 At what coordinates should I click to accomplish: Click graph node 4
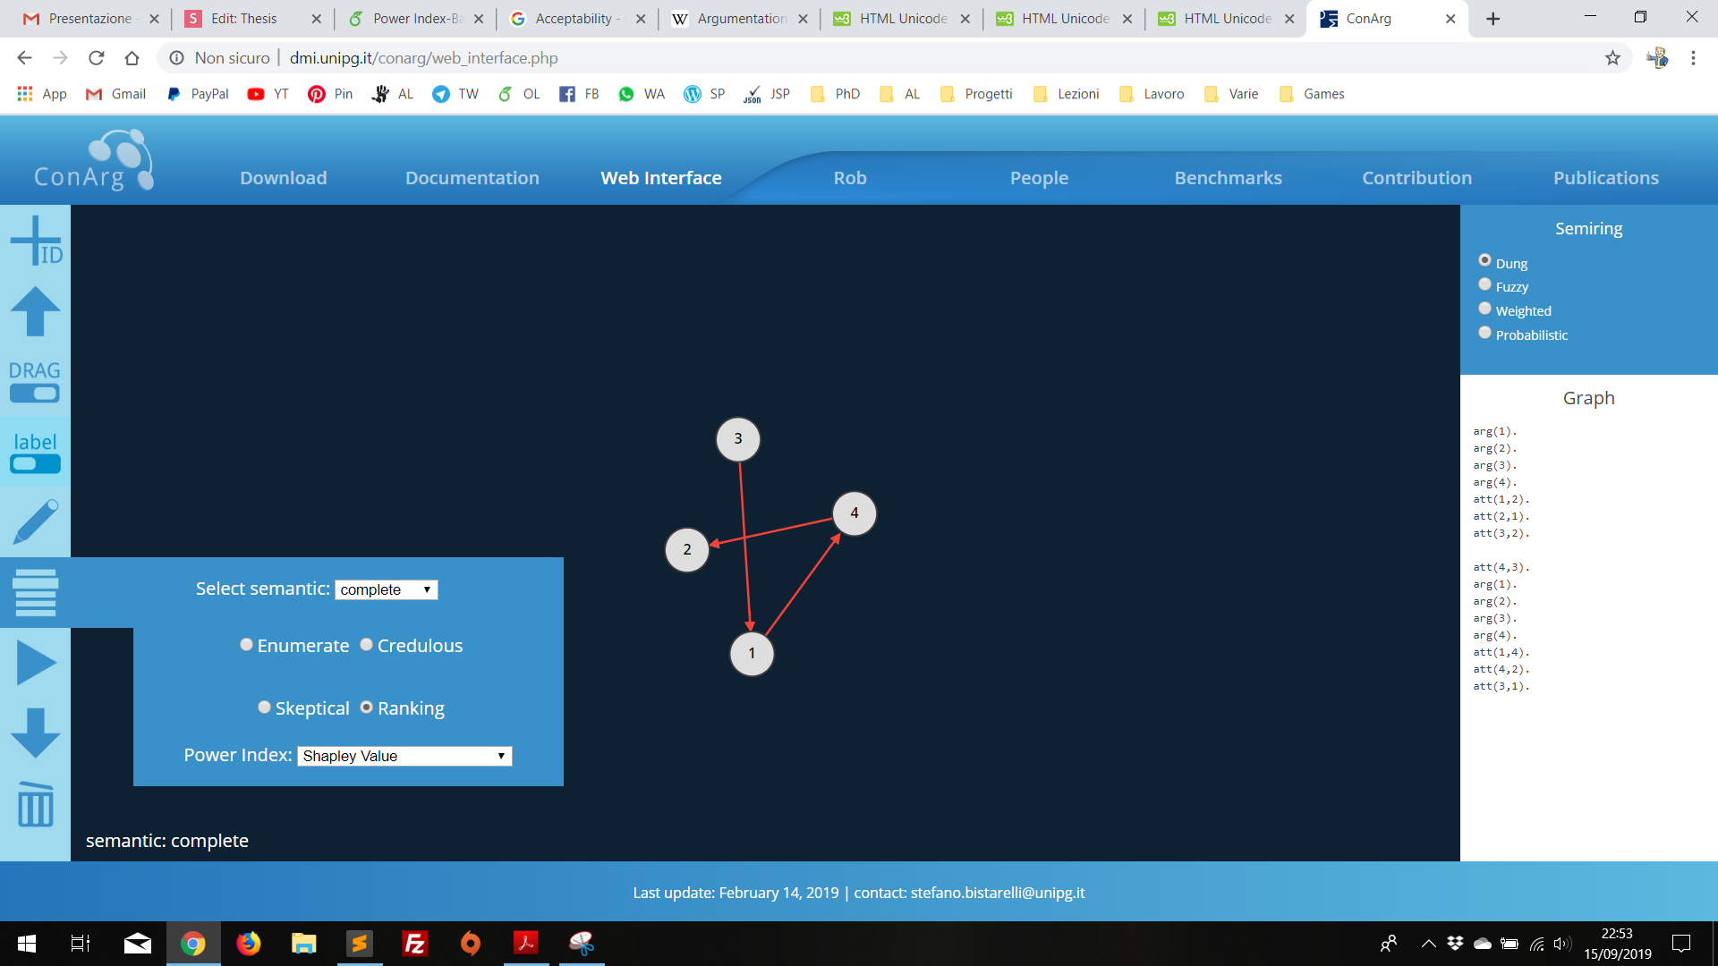point(854,513)
